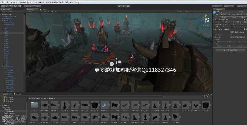Click the Add Component button
The height and width of the screenshot is (125, 247).
[x=230, y=50]
